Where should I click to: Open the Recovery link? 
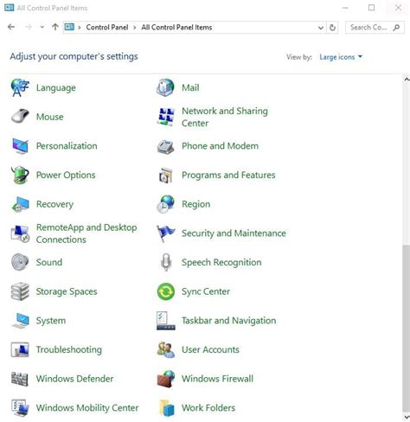(x=54, y=204)
